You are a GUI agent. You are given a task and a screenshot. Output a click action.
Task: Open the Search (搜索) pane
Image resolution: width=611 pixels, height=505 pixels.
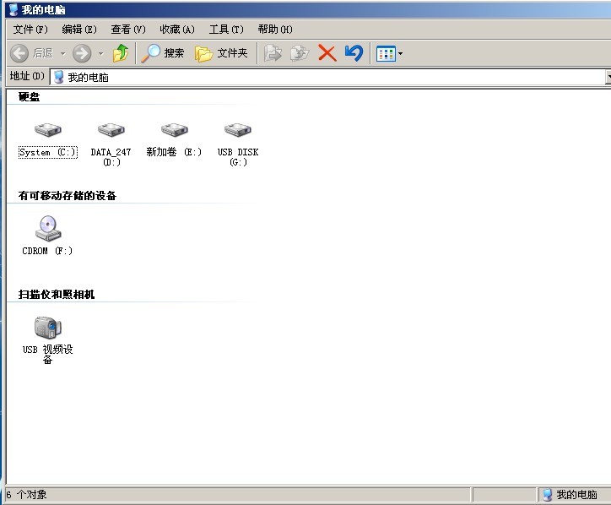pos(162,53)
